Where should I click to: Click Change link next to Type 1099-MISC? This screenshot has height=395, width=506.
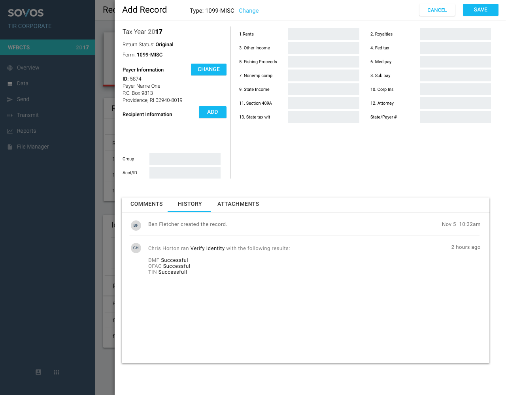pyautogui.click(x=249, y=11)
